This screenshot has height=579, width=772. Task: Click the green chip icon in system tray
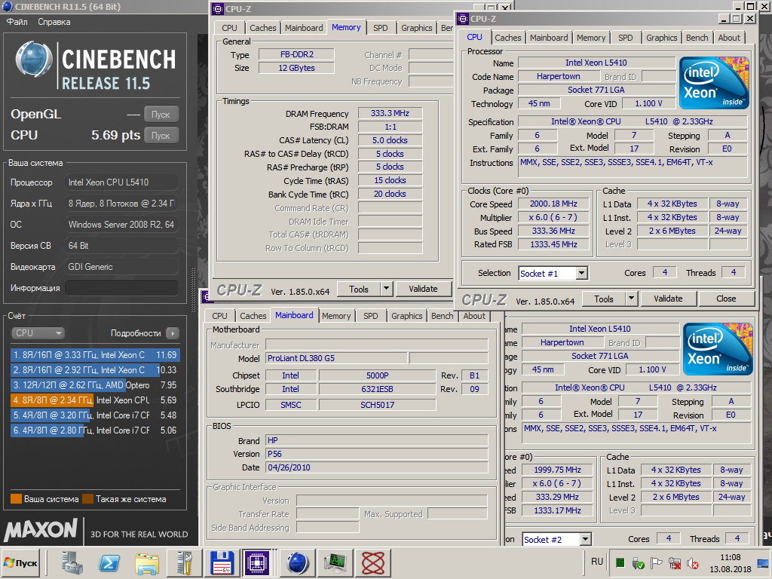click(x=620, y=562)
